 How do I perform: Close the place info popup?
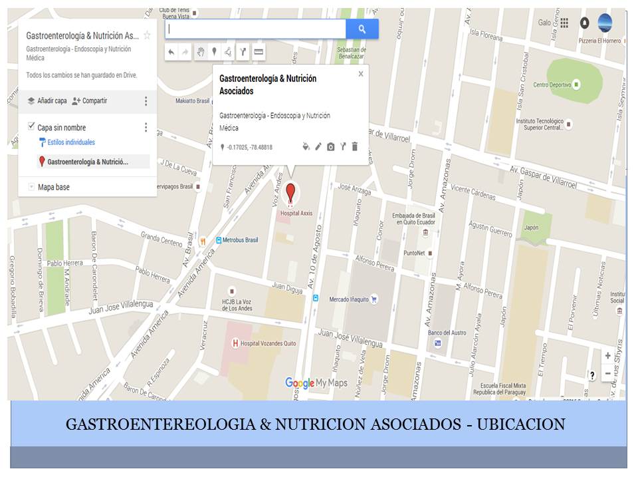(x=361, y=74)
